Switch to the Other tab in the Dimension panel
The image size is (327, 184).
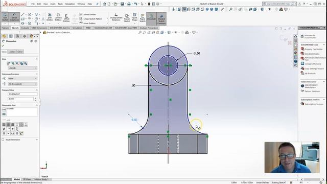click(20, 52)
